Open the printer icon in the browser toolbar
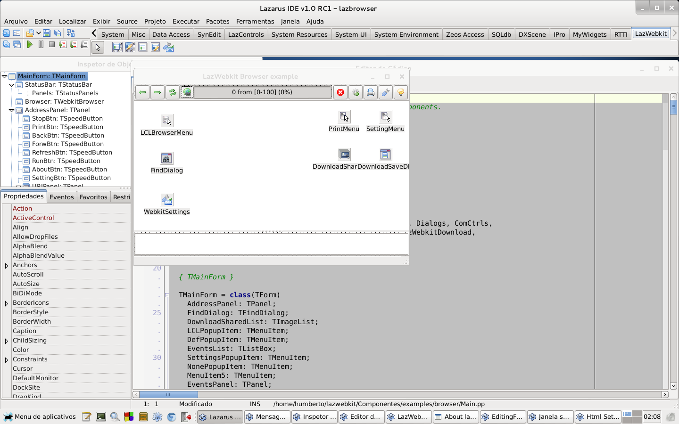This screenshot has height=424, width=679. 371,92
